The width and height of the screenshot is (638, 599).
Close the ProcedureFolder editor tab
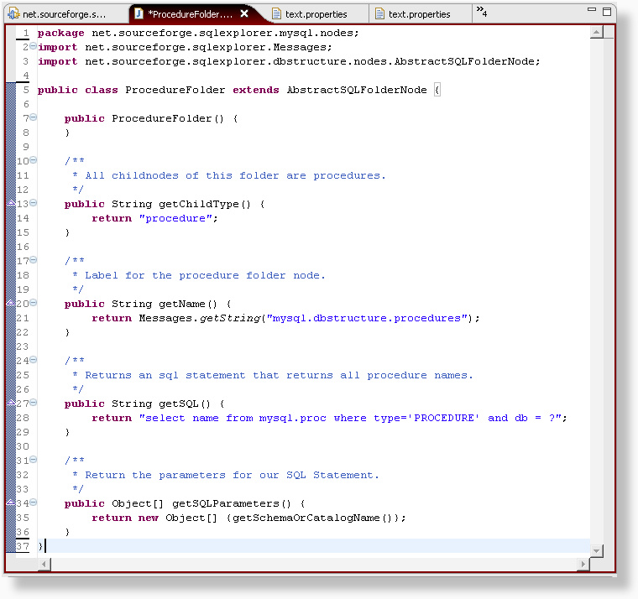(x=244, y=13)
